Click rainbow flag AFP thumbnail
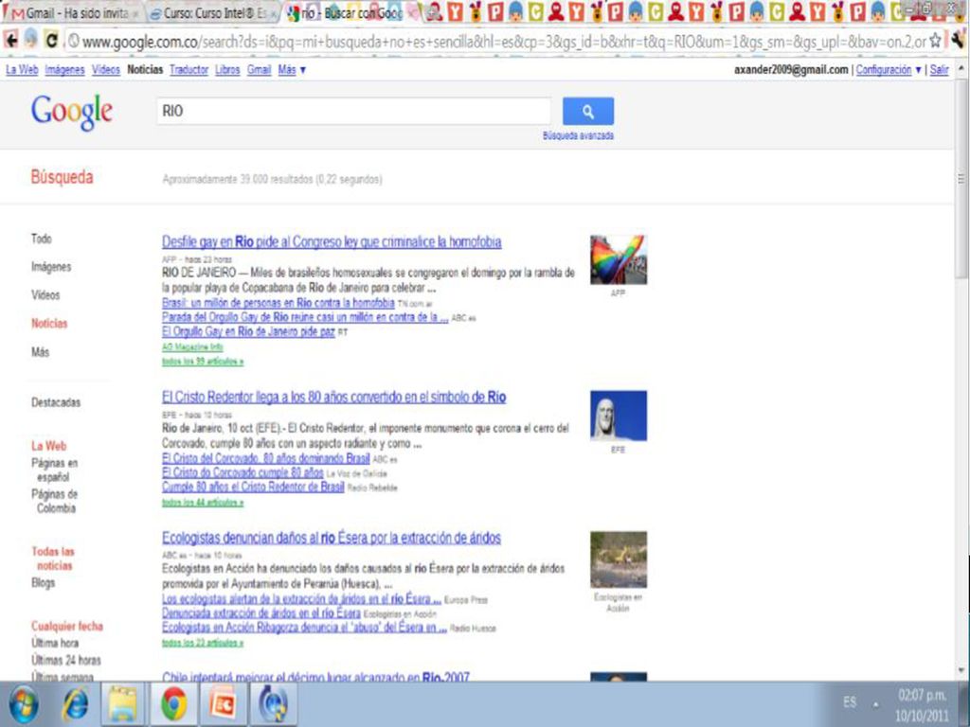 618,259
